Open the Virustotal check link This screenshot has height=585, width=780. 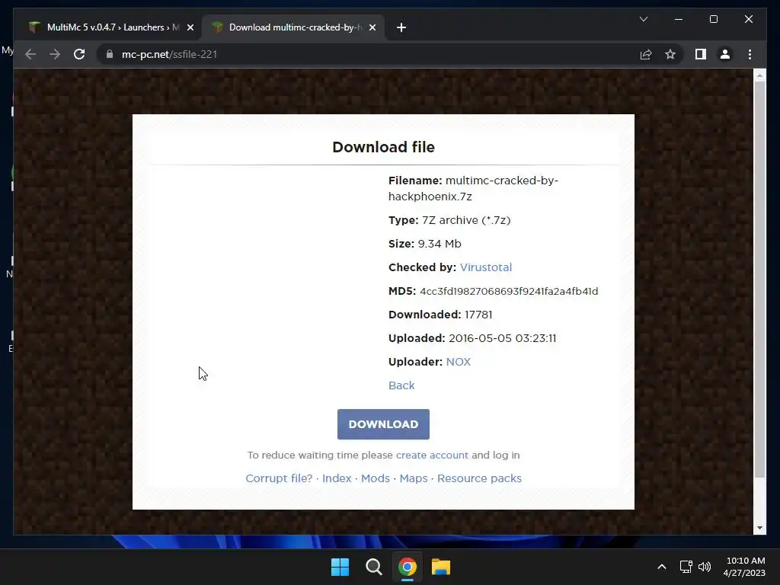pyautogui.click(x=485, y=267)
